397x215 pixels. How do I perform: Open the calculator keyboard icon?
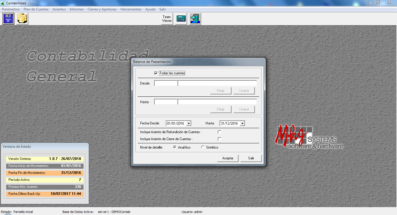[x=181, y=19]
